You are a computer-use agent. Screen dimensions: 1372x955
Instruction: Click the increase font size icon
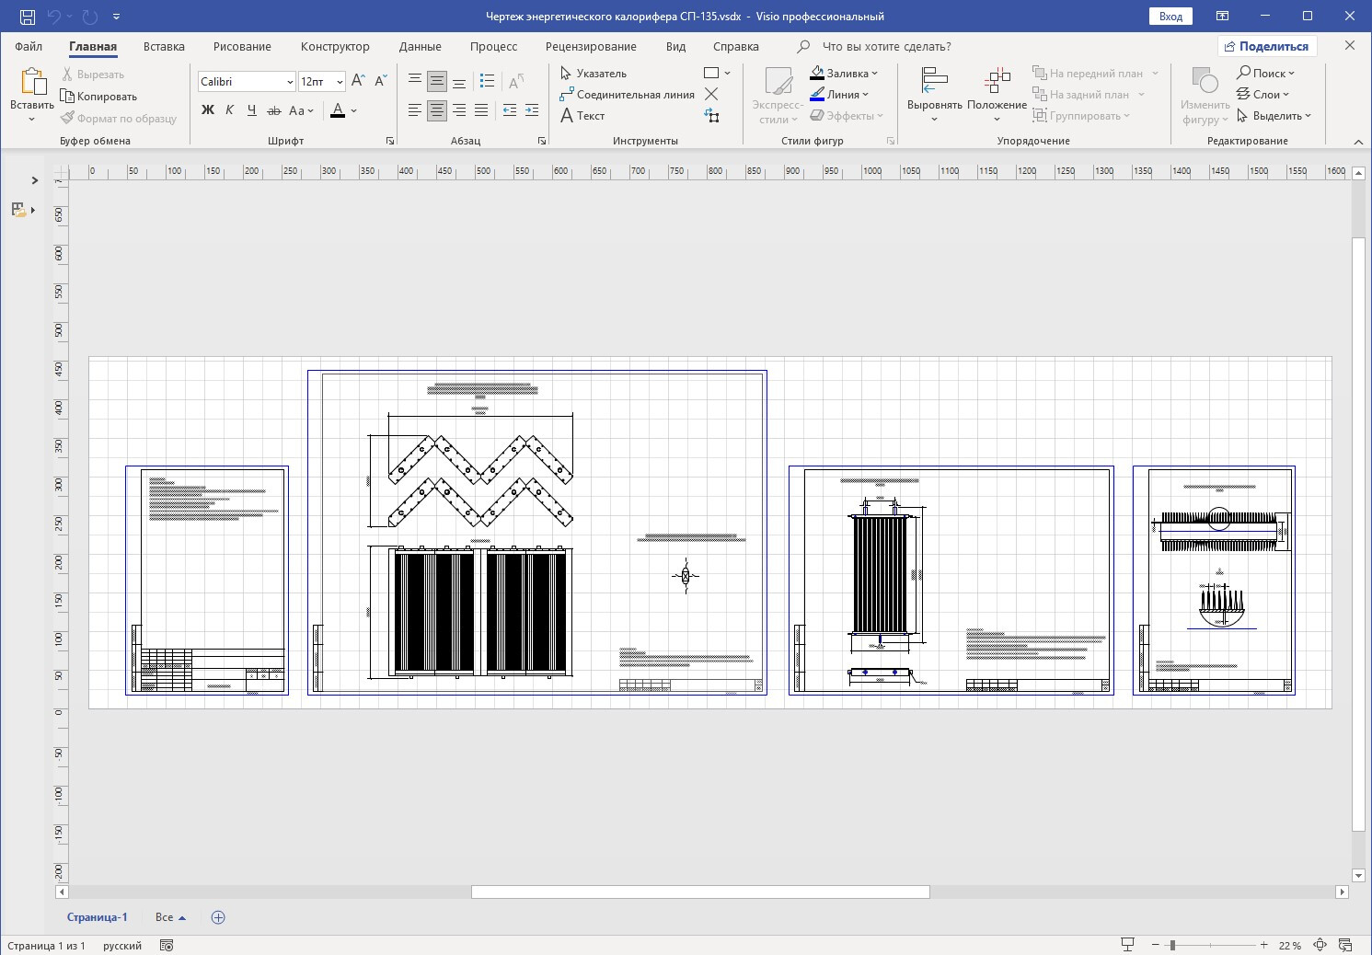pos(359,81)
